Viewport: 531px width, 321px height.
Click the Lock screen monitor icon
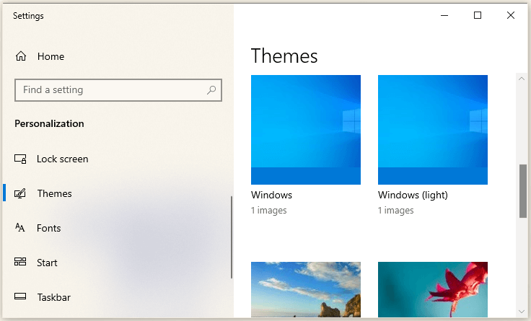(21, 159)
